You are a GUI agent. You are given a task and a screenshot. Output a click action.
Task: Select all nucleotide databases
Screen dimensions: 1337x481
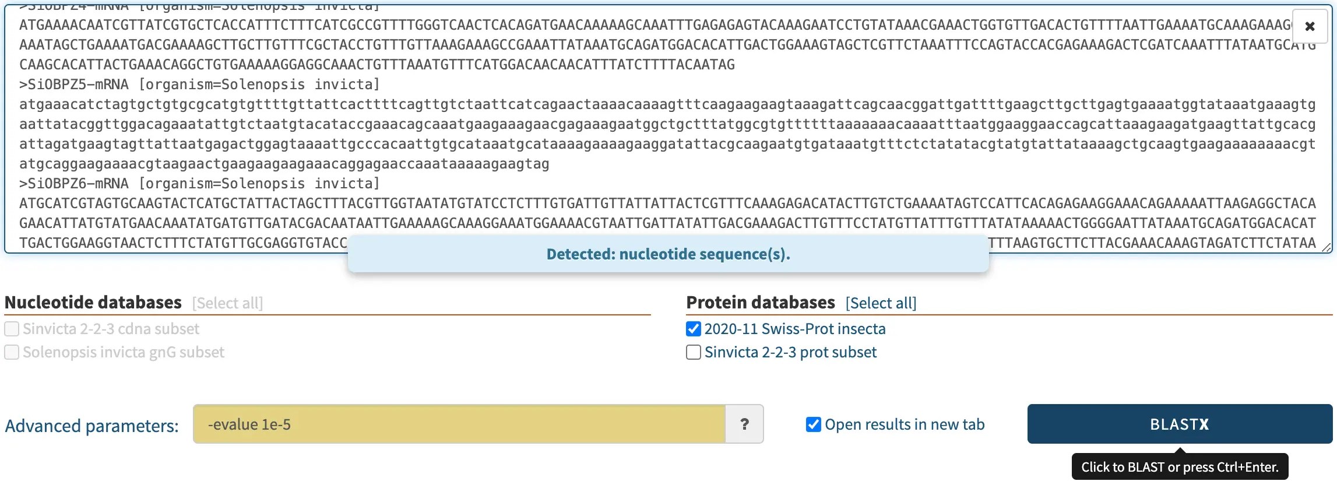click(x=227, y=303)
